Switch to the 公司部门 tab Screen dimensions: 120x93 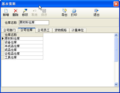point(10,30)
